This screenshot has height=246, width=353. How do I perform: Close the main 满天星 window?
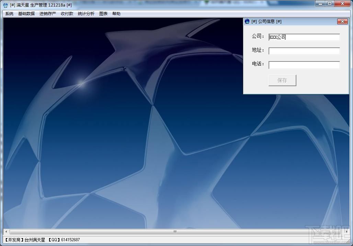pos(342,3)
